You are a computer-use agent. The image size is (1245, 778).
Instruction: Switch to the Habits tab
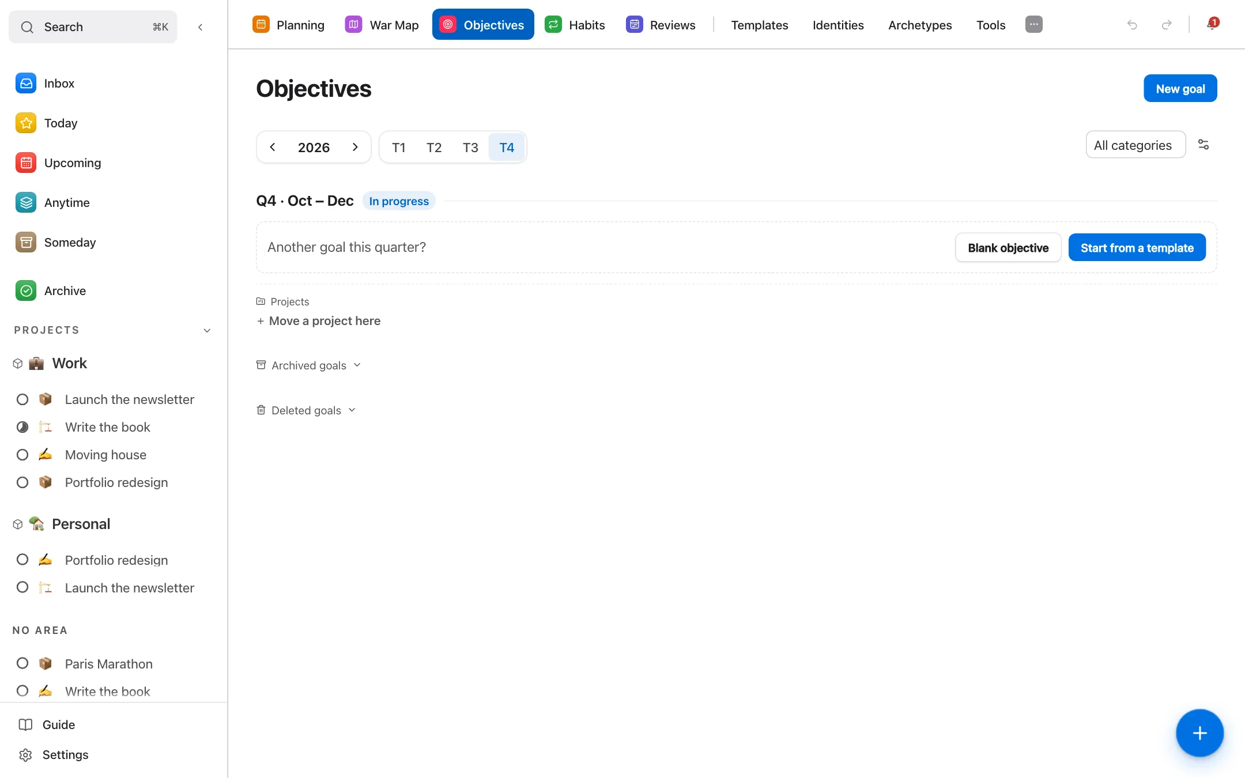(575, 25)
